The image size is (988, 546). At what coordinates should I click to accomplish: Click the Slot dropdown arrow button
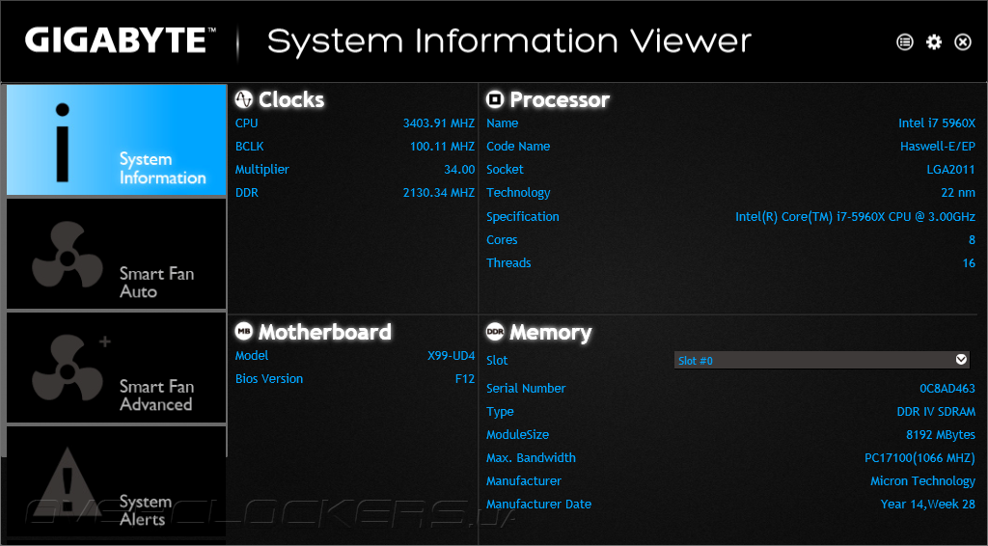[961, 360]
